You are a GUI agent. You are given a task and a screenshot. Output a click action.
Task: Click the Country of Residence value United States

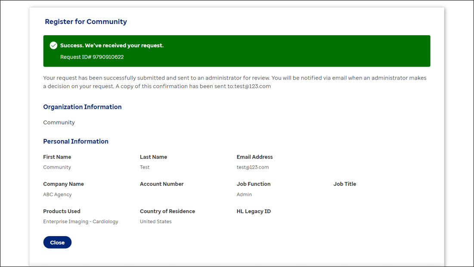click(155, 221)
